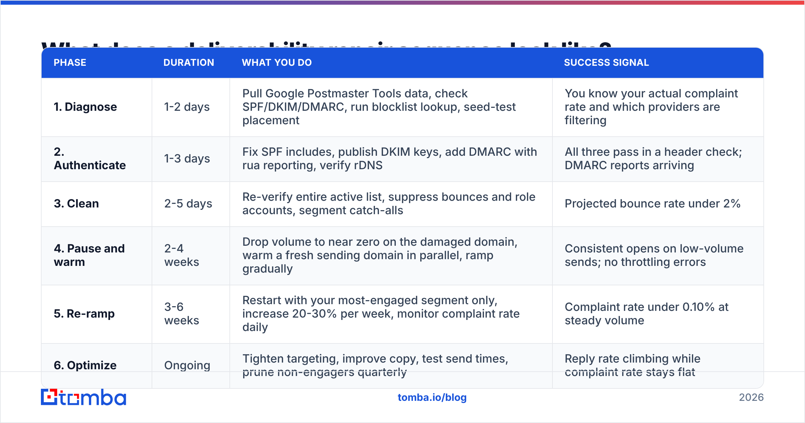Select the '3. Clean' phase cell
The width and height of the screenshot is (805, 423).
point(97,204)
